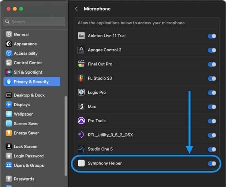Image resolution: width=226 pixels, height=187 pixels.
Task: Toggle microphone access for Apogee Control 2
Action: 212,50
